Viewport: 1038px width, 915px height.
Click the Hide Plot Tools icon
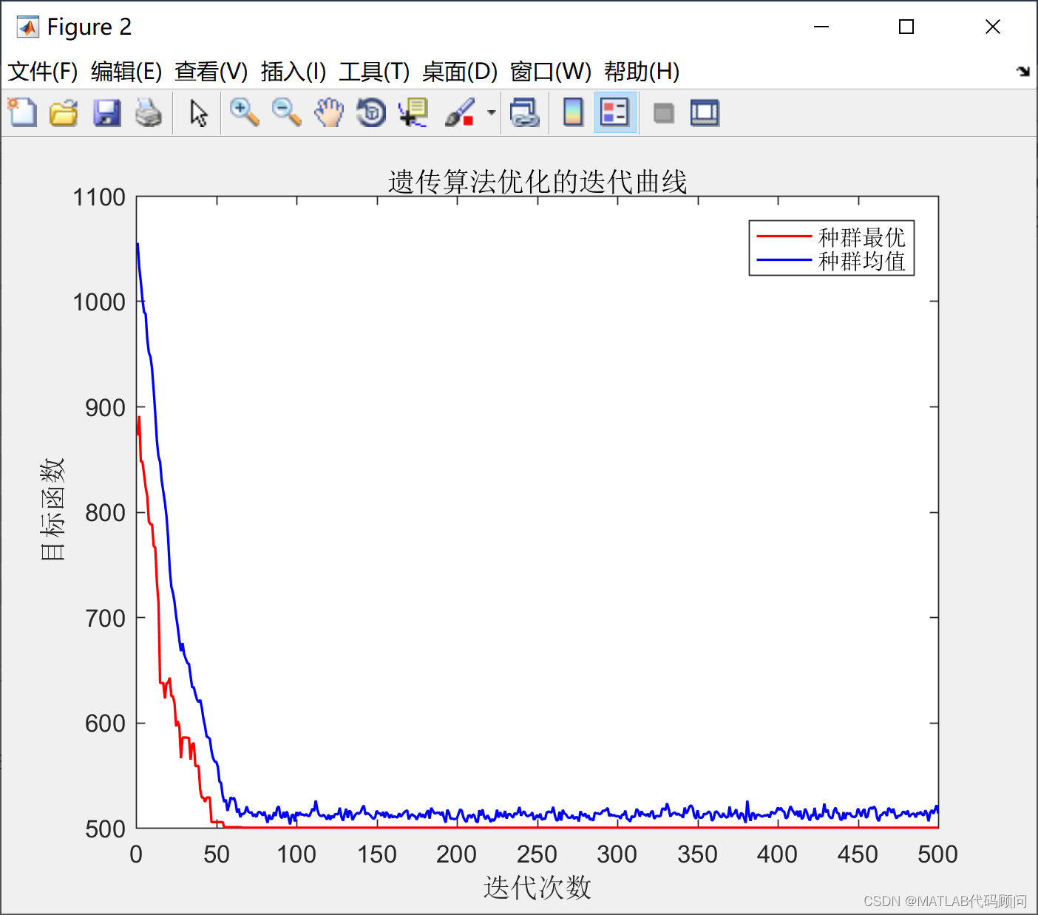pos(664,113)
